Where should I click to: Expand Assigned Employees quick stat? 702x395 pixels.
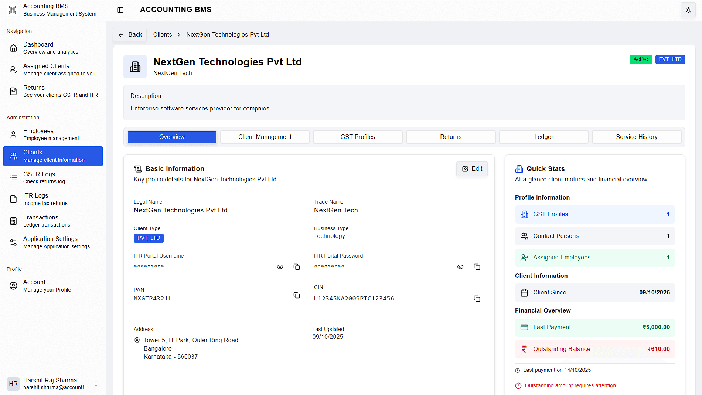(x=594, y=257)
